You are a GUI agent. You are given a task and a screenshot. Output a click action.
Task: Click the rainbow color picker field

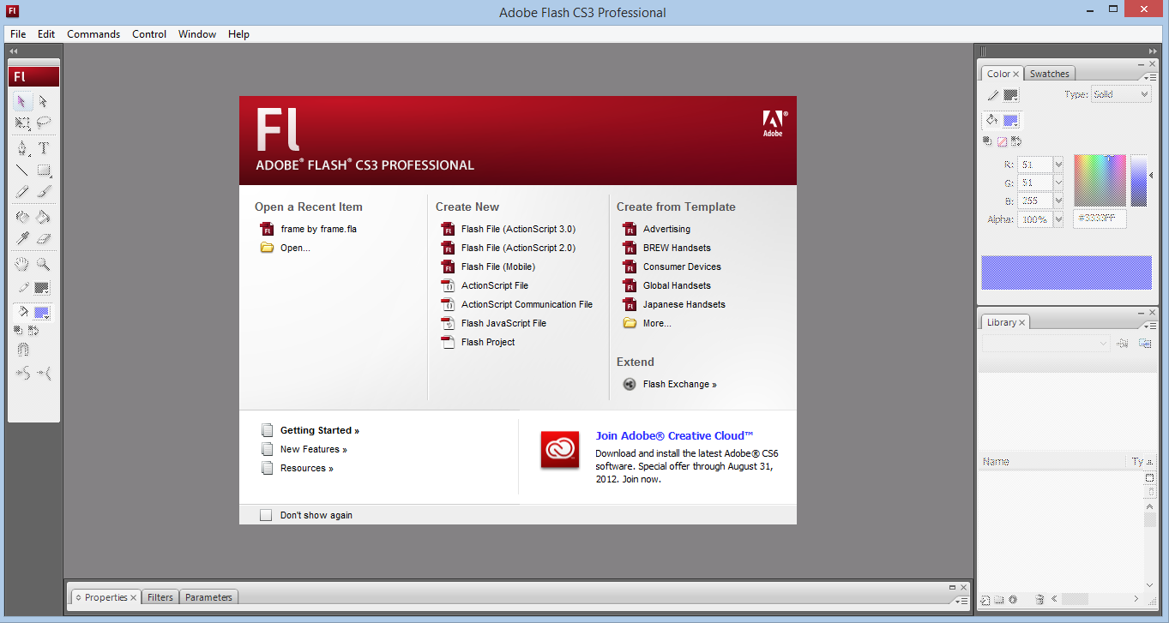point(1100,180)
